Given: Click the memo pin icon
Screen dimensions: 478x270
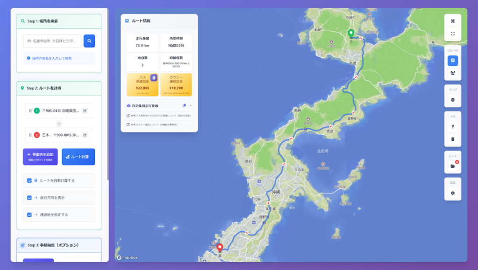Looking at the screenshot, I should point(452,126).
